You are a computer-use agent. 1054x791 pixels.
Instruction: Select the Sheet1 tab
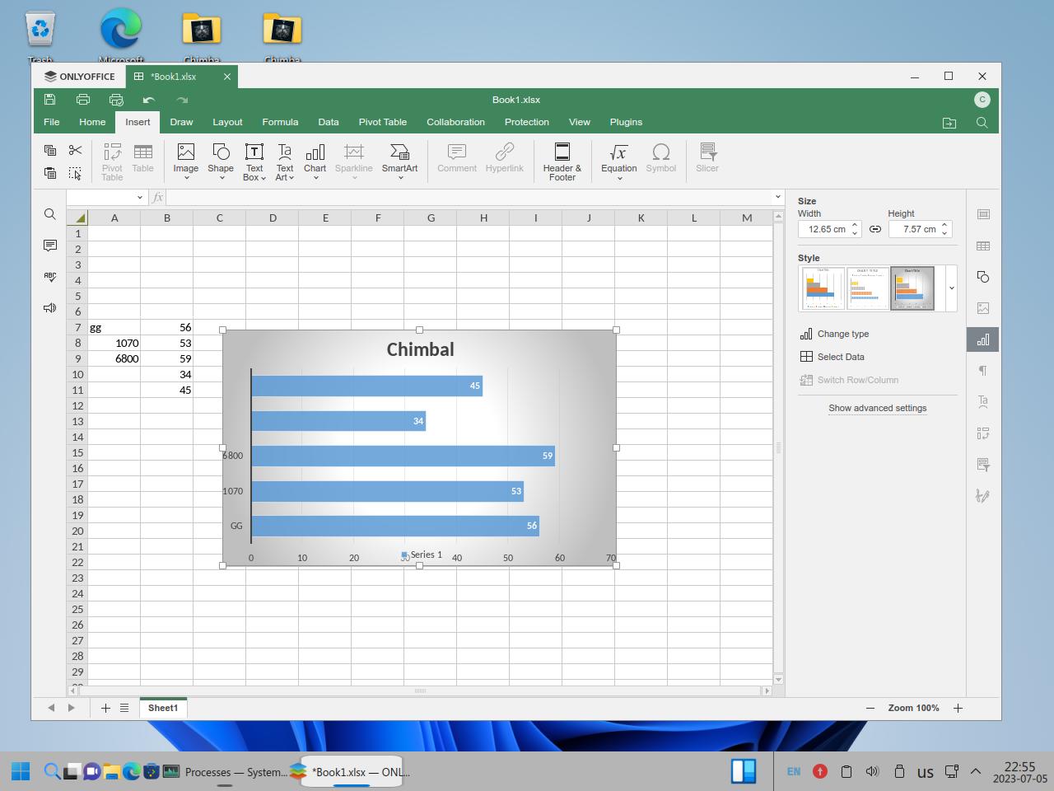click(x=163, y=708)
